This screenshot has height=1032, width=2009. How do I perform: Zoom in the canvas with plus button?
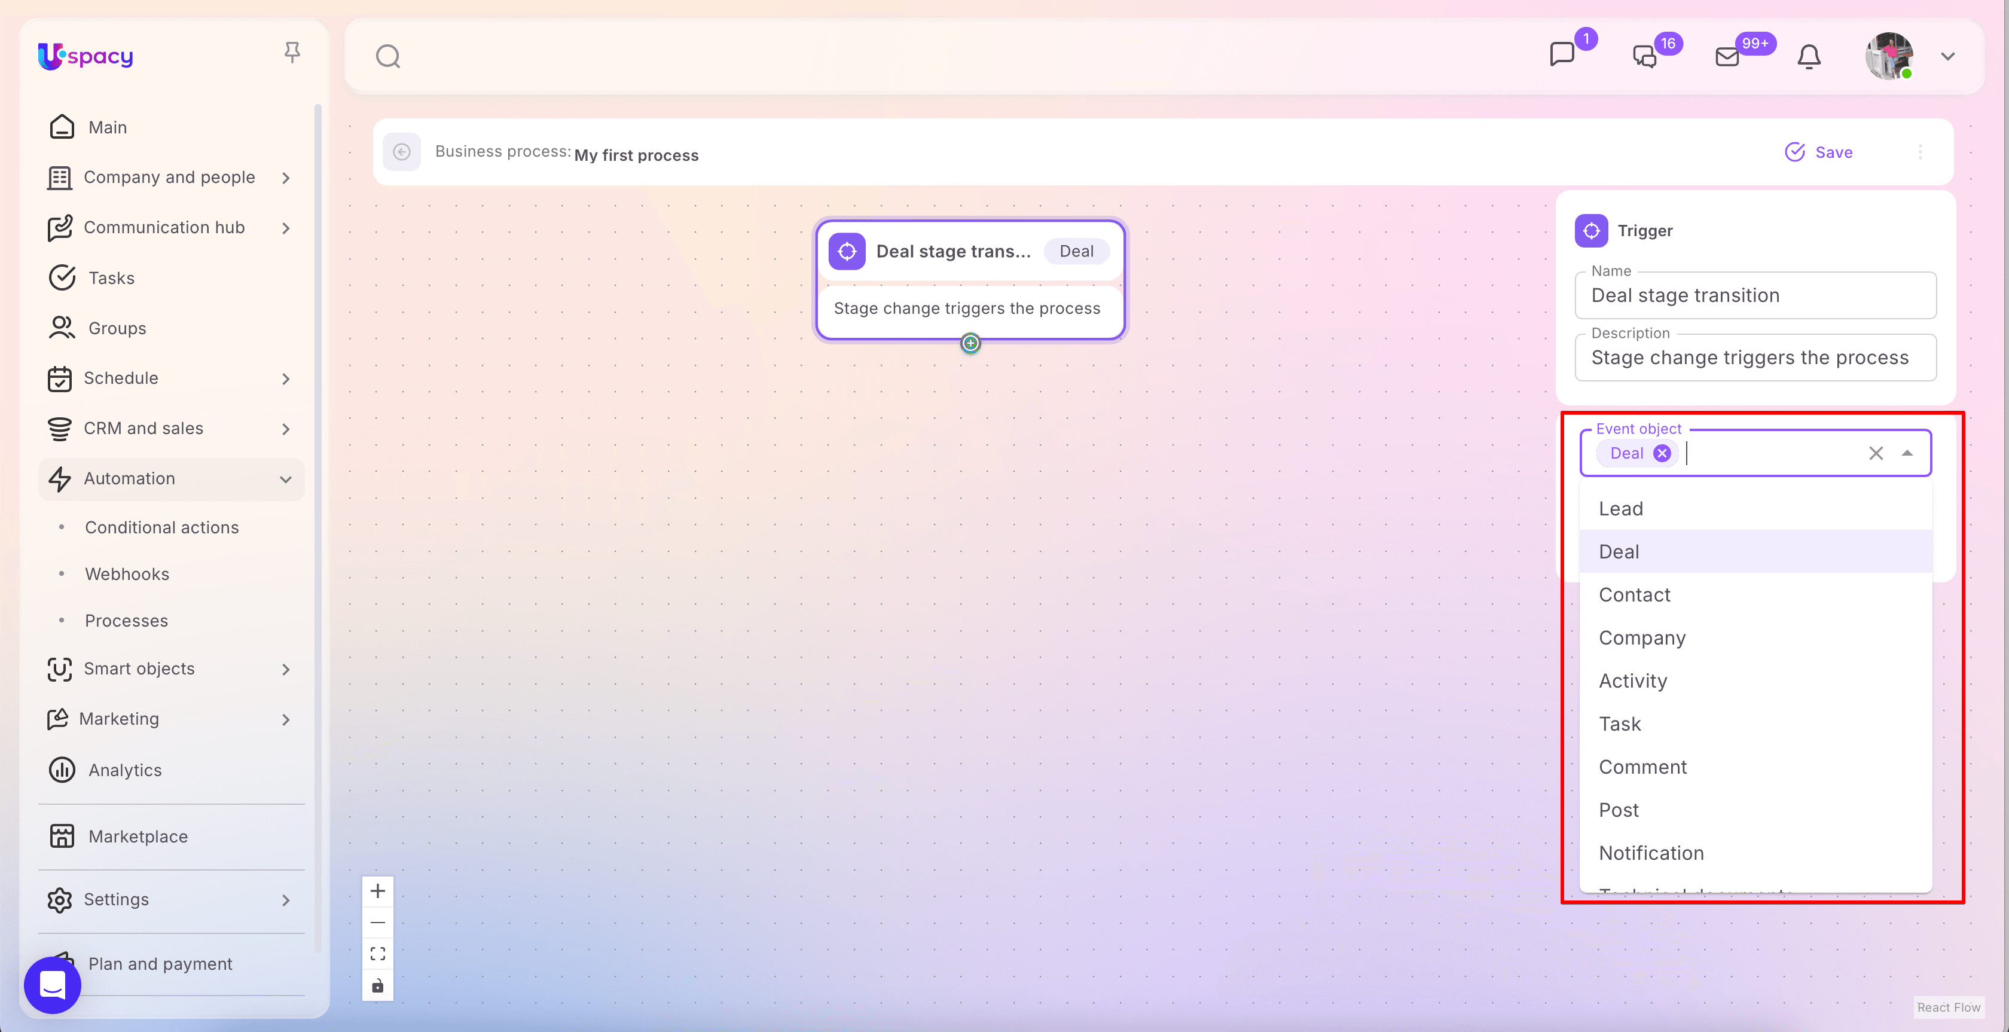click(377, 891)
